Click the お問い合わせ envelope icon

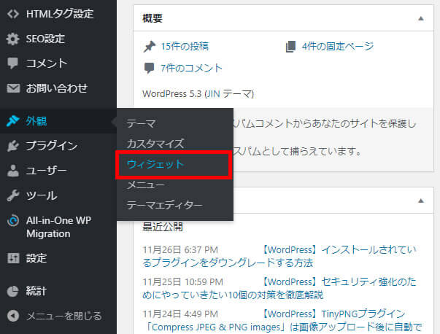tap(12, 88)
